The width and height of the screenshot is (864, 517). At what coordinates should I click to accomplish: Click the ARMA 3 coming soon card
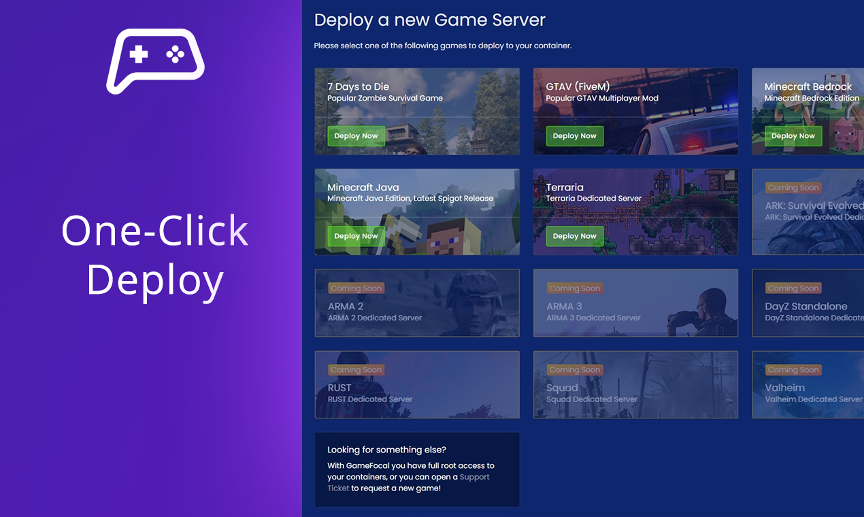[635, 303]
